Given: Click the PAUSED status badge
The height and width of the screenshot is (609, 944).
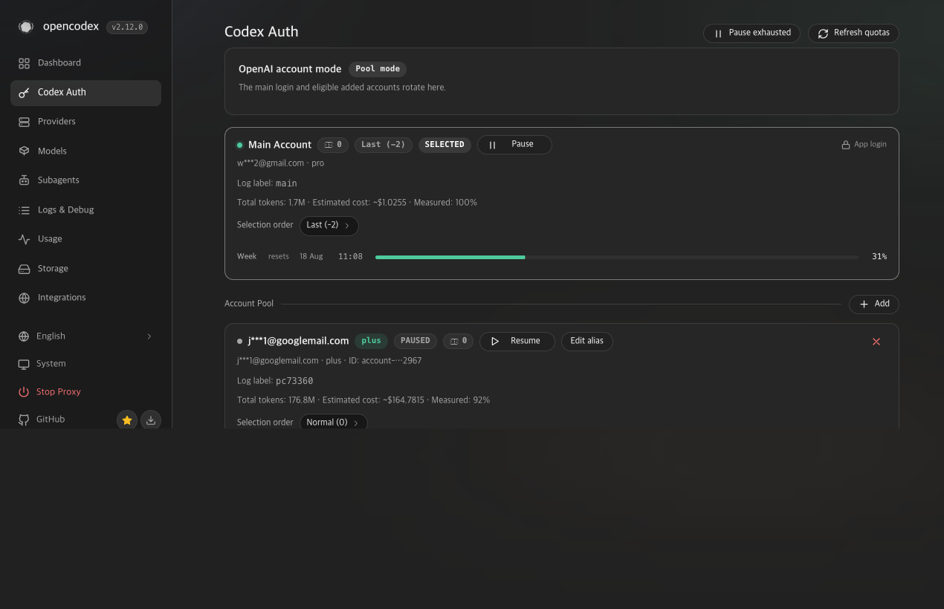Looking at the screenshot, I should pyautogui.click(x=416, y=341).
